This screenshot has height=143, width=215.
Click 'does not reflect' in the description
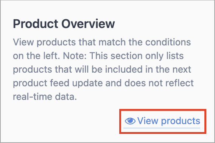pos(159,83)
